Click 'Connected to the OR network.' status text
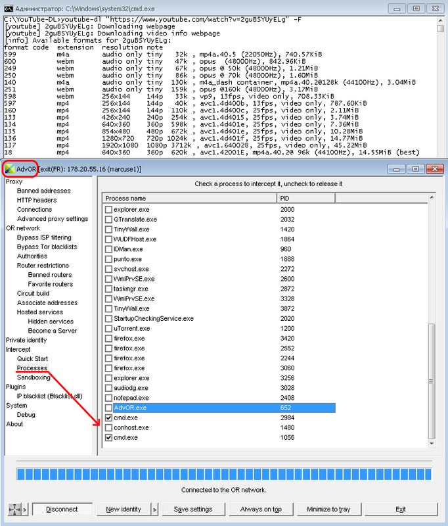Viewport: 448px width, 526px height. tap(224, 490)
